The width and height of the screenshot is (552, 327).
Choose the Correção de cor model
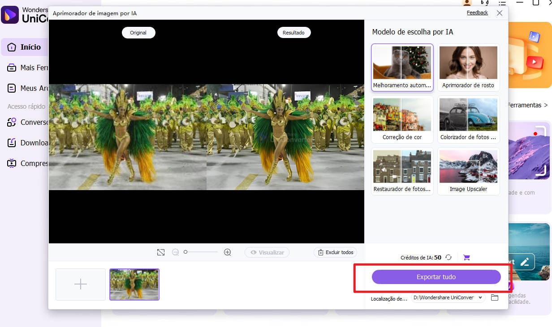click(402, 119)
